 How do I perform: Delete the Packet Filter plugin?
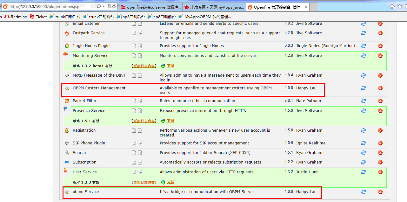380,101
